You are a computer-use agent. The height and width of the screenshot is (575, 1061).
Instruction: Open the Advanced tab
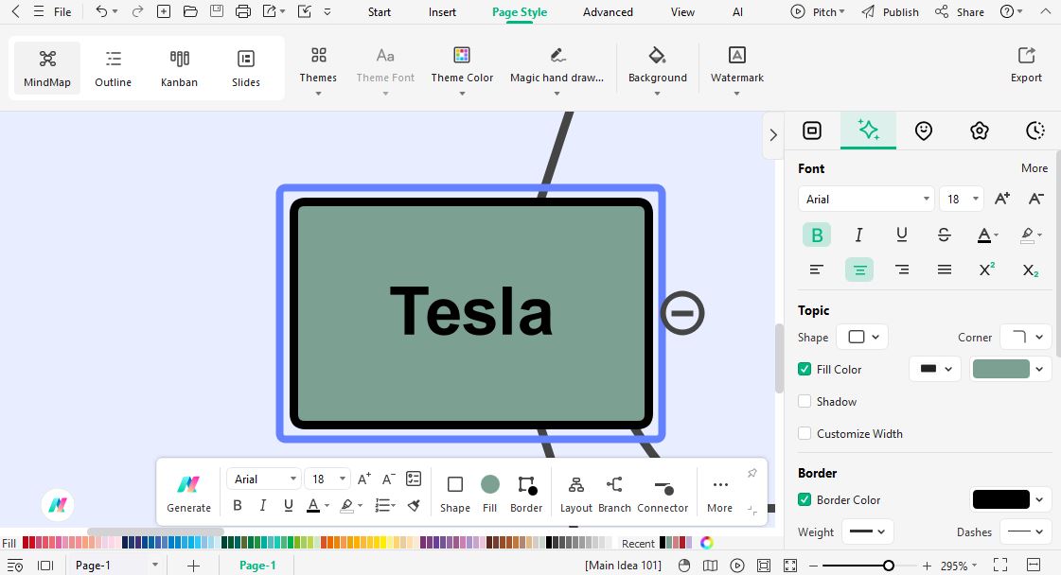pyautogui.click(x=608, y=12)
